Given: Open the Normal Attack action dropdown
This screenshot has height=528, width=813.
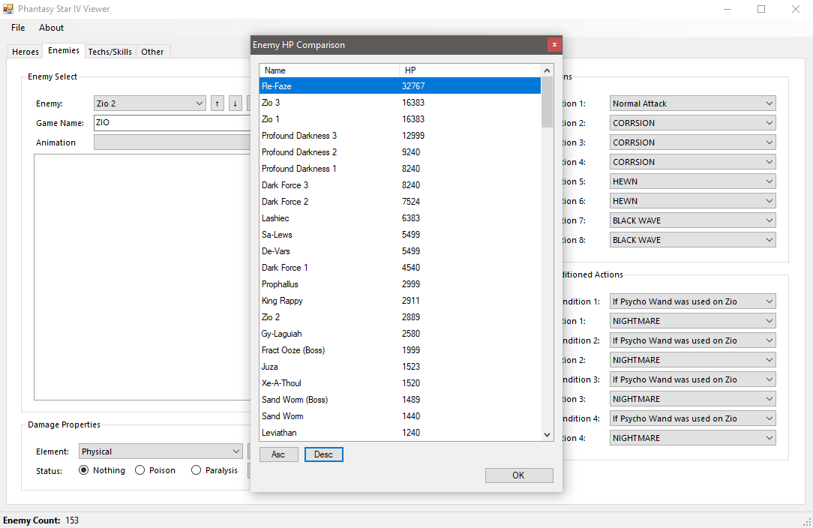Looking at the screenshot, I should [x=693, y=103].
